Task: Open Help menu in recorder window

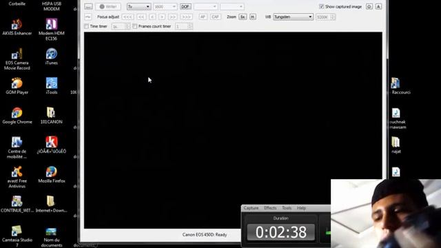Action: point(301,208)
